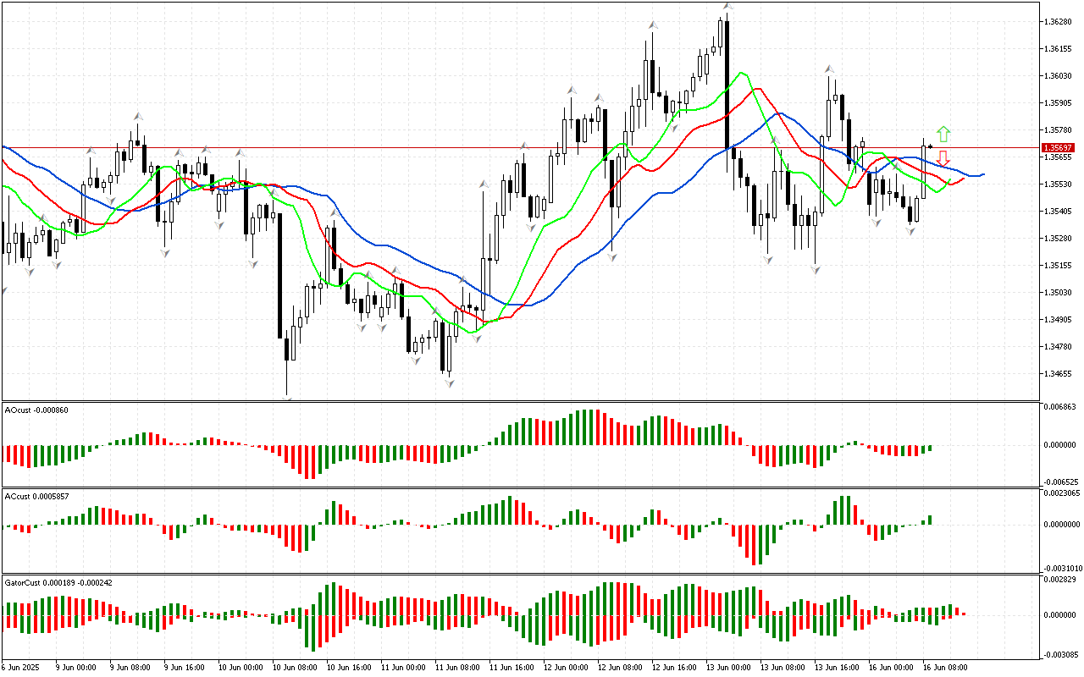Click the green up arrow marker
The width and height of the screenshot is (1084, 677).
[943, 134]
